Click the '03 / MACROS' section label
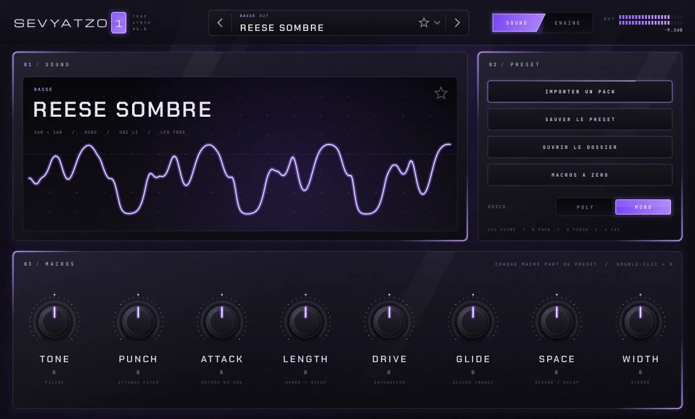The width and height of the screenshot is (695, 419). (x=49, y=264)
